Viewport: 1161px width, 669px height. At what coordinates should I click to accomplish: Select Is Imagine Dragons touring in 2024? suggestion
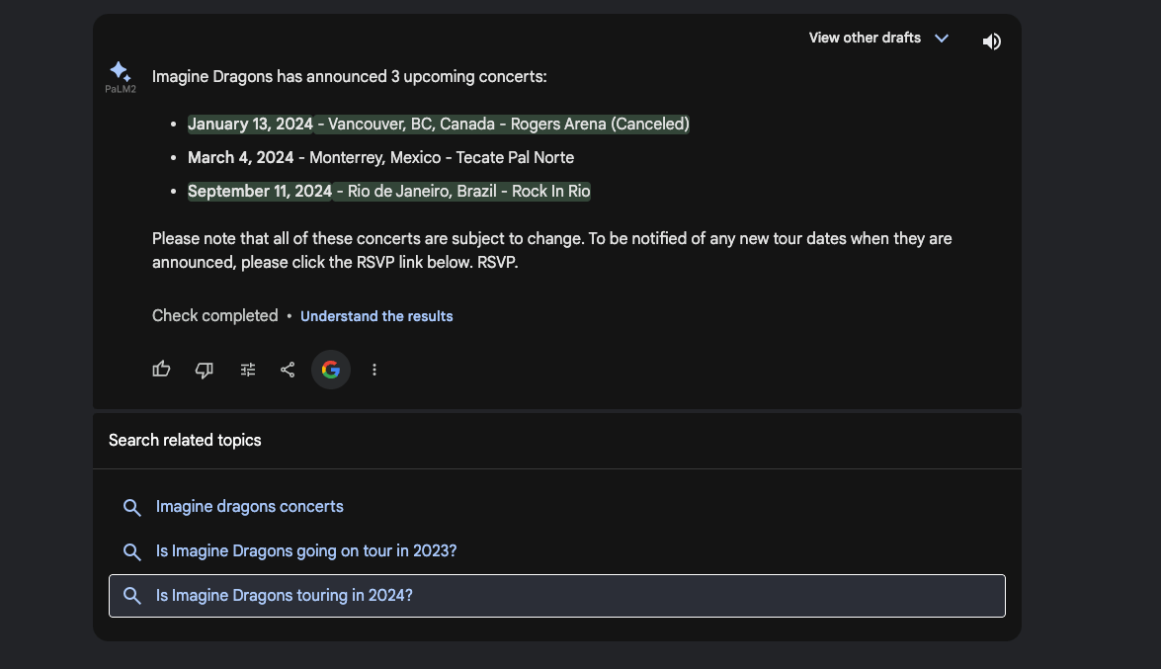[557, 596]
